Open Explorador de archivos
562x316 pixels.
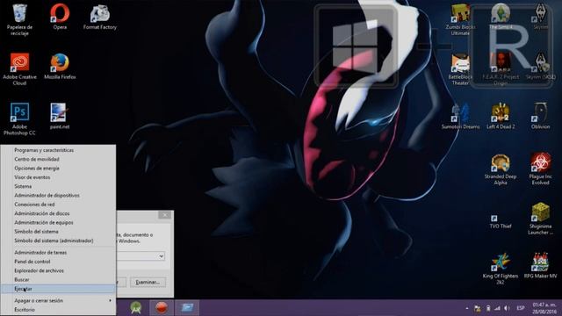click(58, 270)
